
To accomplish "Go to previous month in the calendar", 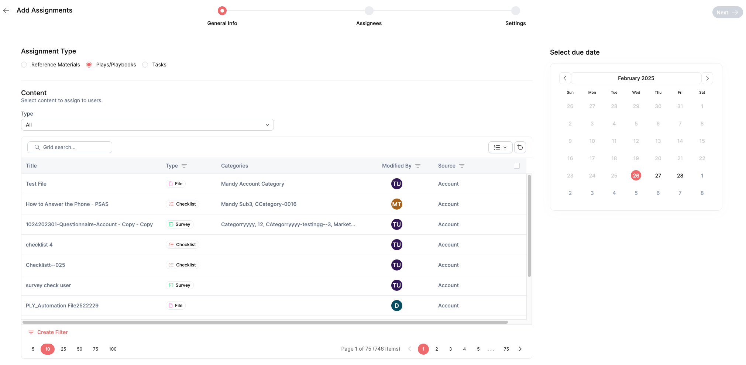I will tap(565, 78).
